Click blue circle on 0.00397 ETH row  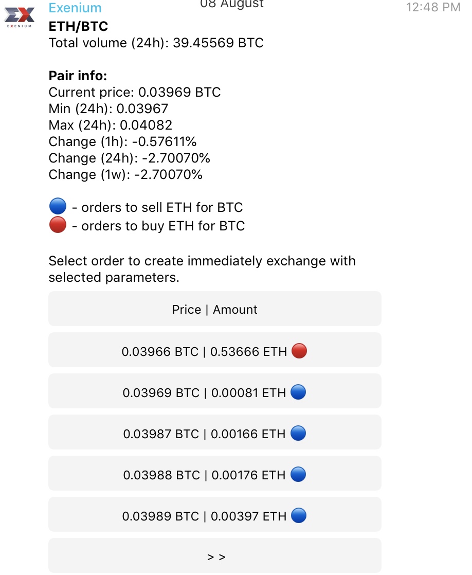[x=299, y=515]
